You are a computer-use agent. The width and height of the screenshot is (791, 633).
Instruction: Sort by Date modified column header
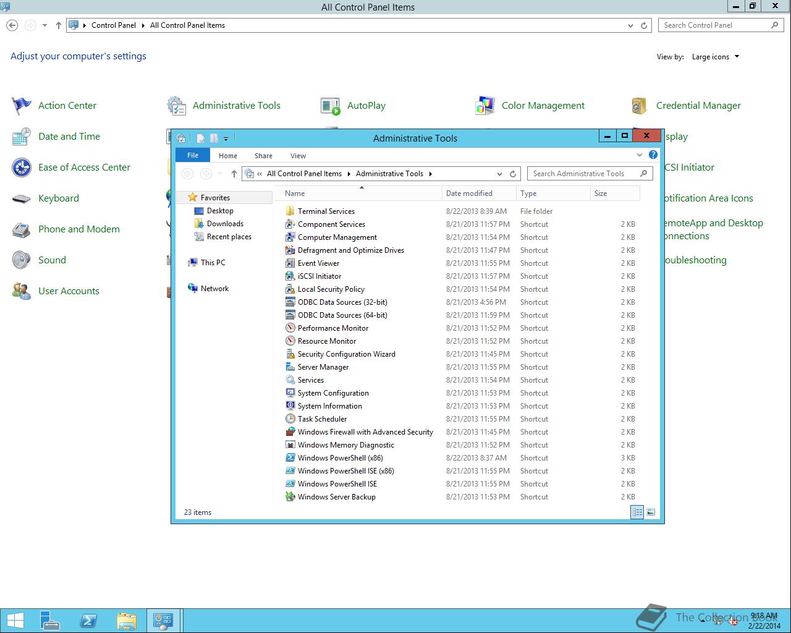coord(479,193)
